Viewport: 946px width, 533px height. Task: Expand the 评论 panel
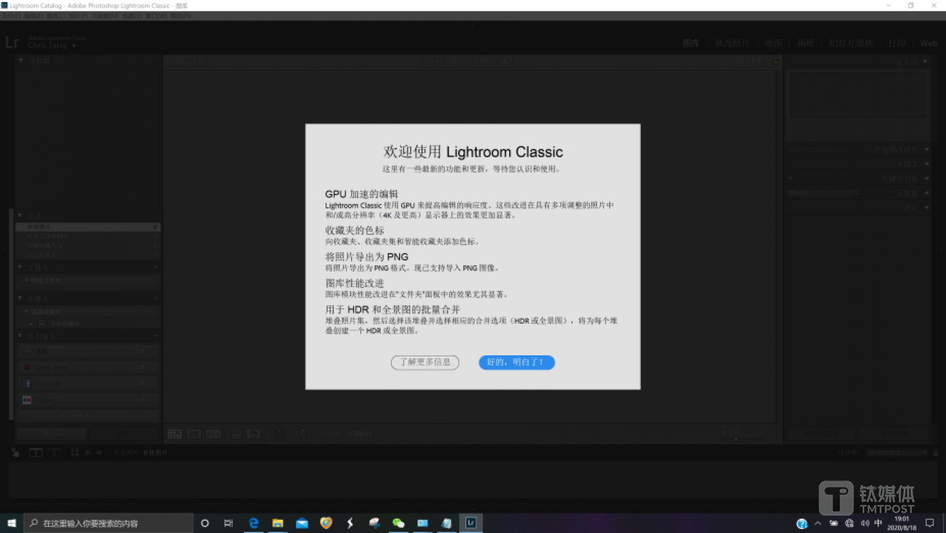[x=926, y=207]
